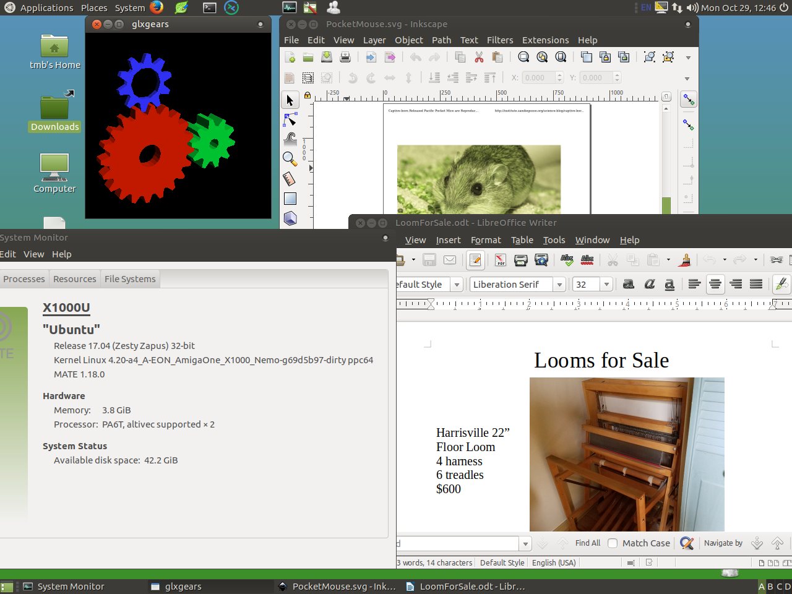Switch to glxgears in the taskbar
The width and height of the screenshot is (792, 594).
(x=183, y=587)
